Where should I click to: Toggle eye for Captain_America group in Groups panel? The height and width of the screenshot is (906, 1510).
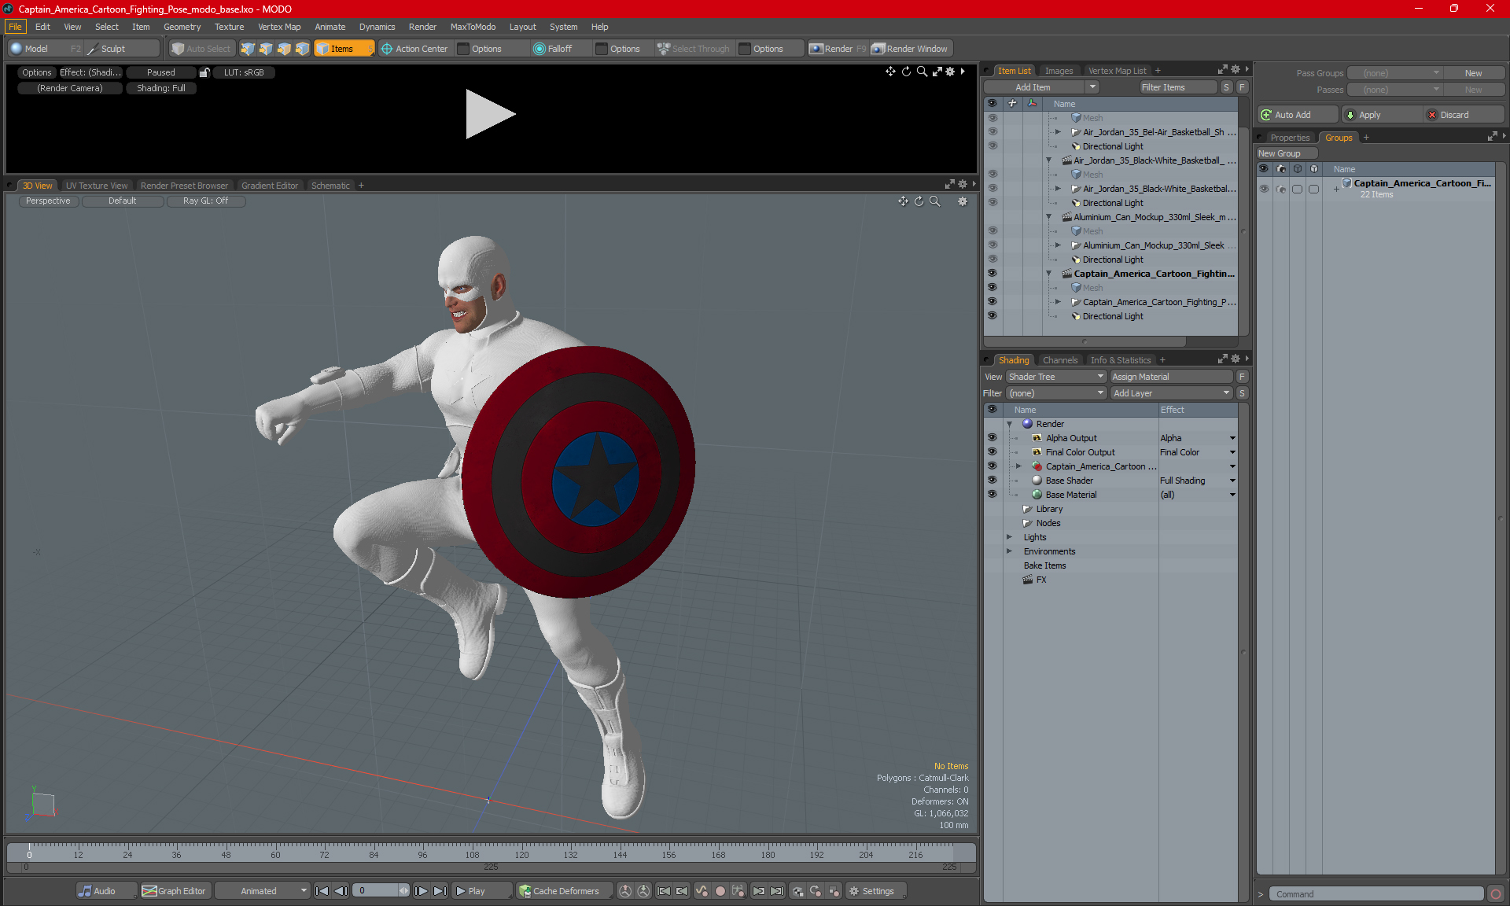1264,189
